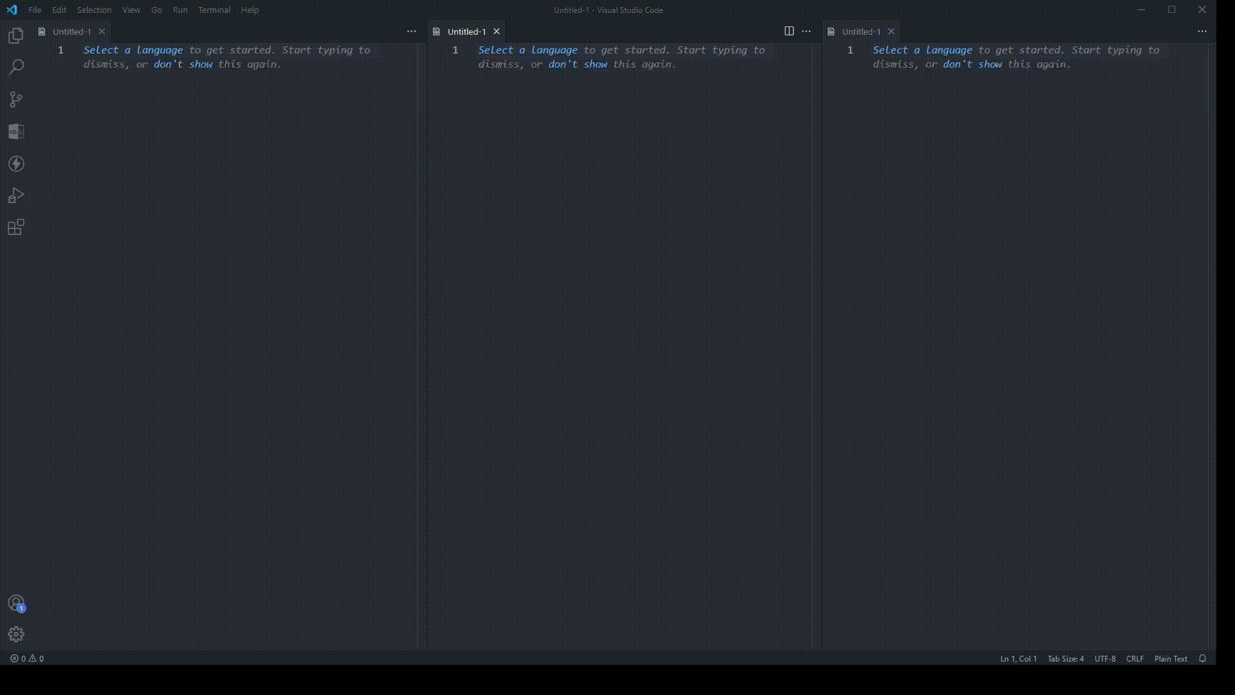
Task: Click the errors and warnings status indicator
Action: coord(27,658)
